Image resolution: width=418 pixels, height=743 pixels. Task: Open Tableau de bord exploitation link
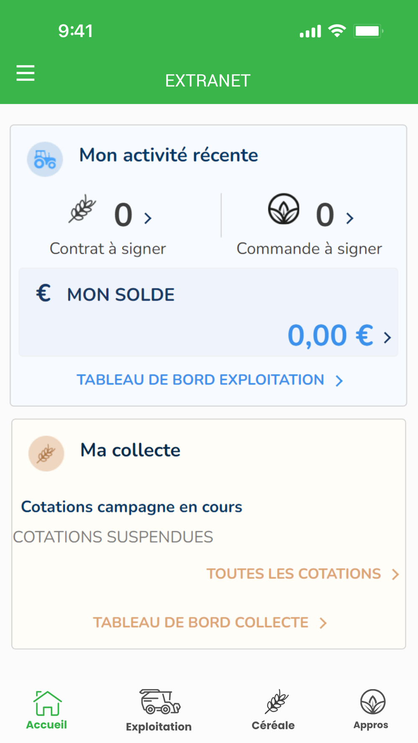point(209,380)
